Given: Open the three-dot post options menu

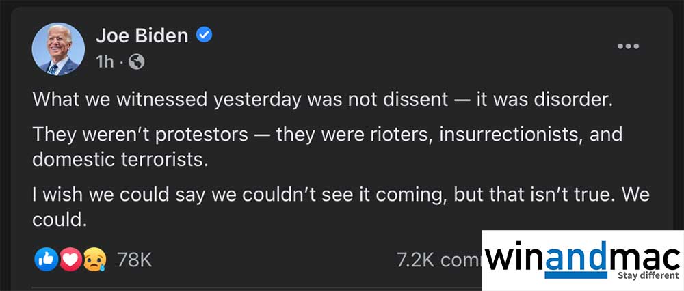Looking at the screenshot, I should 628,46.
